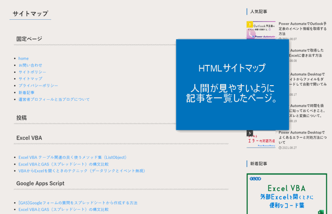Open the Automateで時間を扱う popular article
The image size is (332, 214).
coord(308,111)
